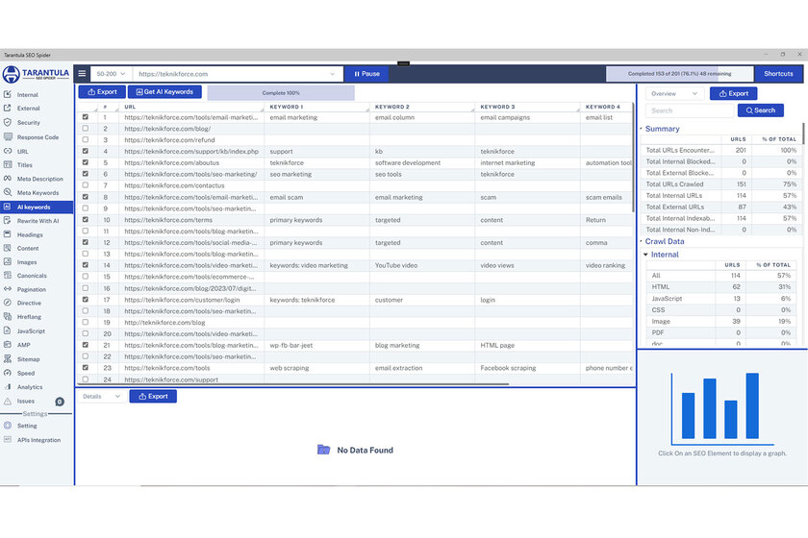The width and height of the screenshot is (808, 538).
Task: Click Export above the keywords table
Action: (102, 91)
